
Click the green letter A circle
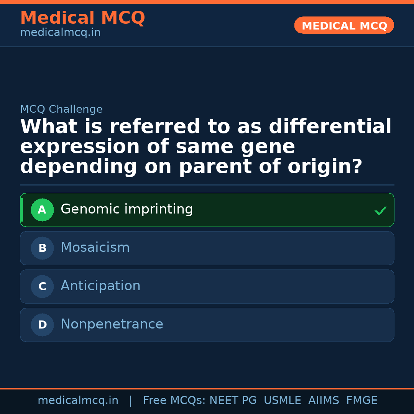coord(42,210)
